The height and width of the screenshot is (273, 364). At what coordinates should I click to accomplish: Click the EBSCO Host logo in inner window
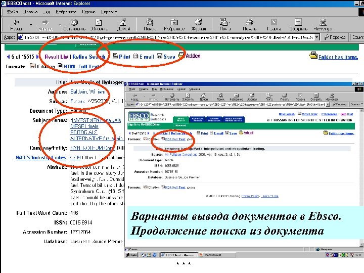pyautogui.click(x=139, y=116)
